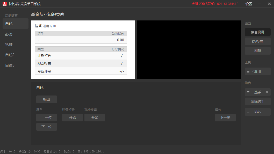Click the 选手: 0/10 status entry
The image size is (274, 154).
pos(8,151)
